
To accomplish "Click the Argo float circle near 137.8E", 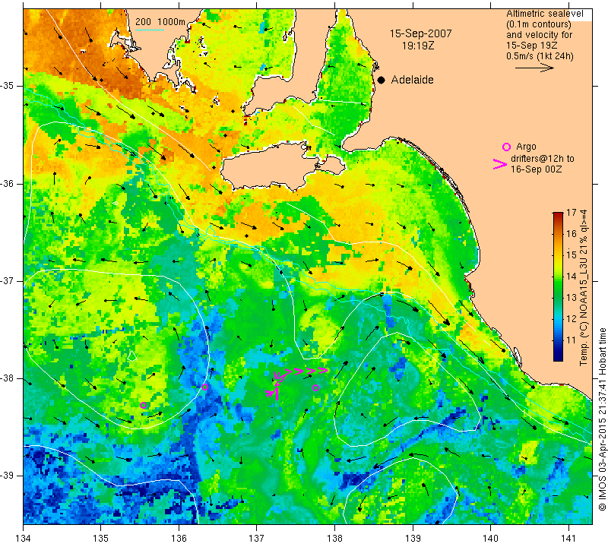I will tap(315, 387).
